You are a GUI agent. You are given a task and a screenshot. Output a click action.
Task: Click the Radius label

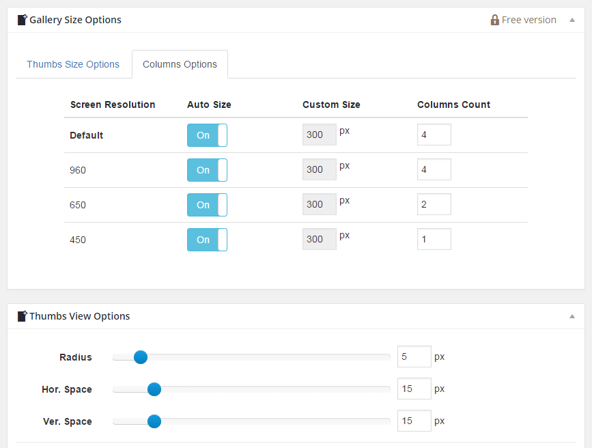[x=76, y=357]
